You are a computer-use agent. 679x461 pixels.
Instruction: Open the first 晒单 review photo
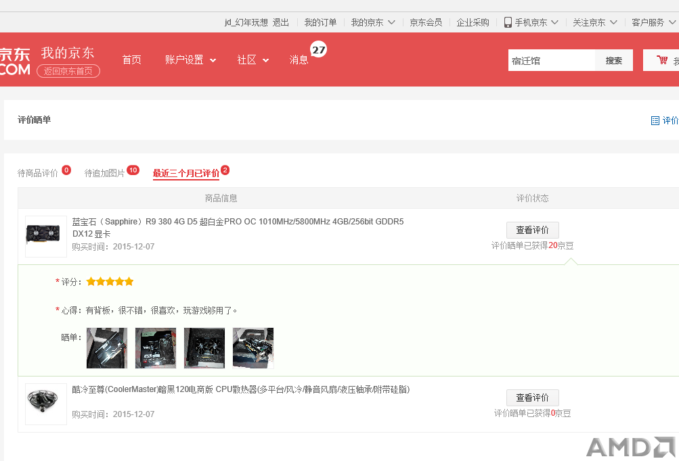(107, 348)
